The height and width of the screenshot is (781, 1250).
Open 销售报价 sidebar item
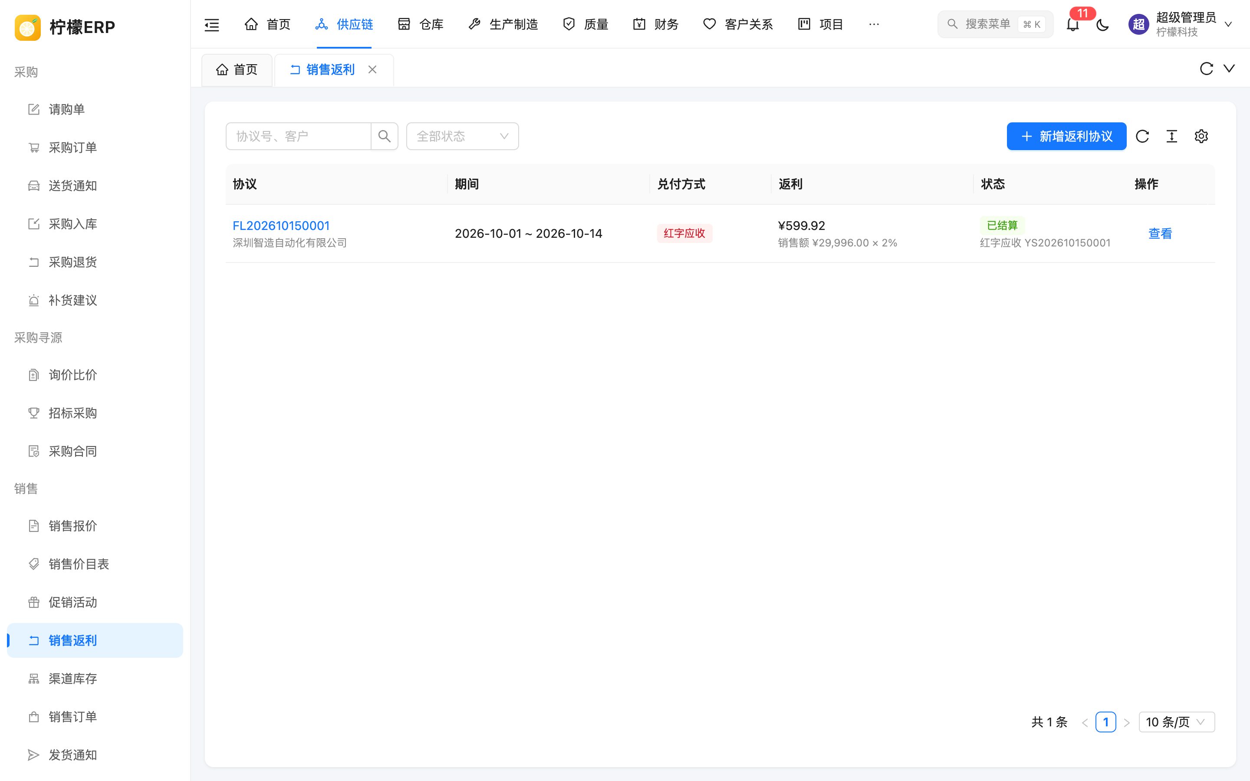(x=95, y=526)
